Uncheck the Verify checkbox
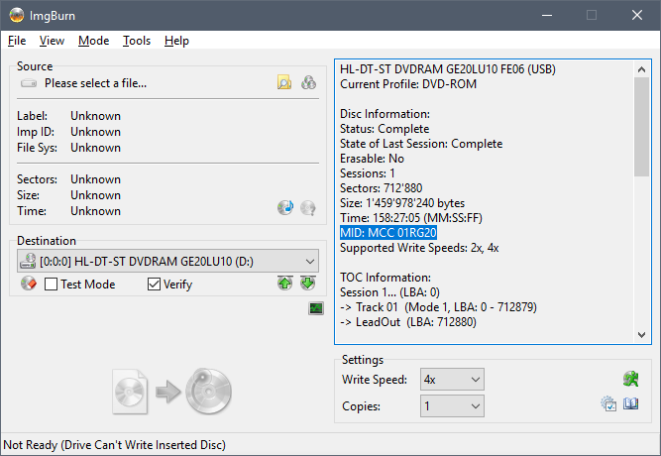Screen dimensions: 661x456 (x=154, y=285)
